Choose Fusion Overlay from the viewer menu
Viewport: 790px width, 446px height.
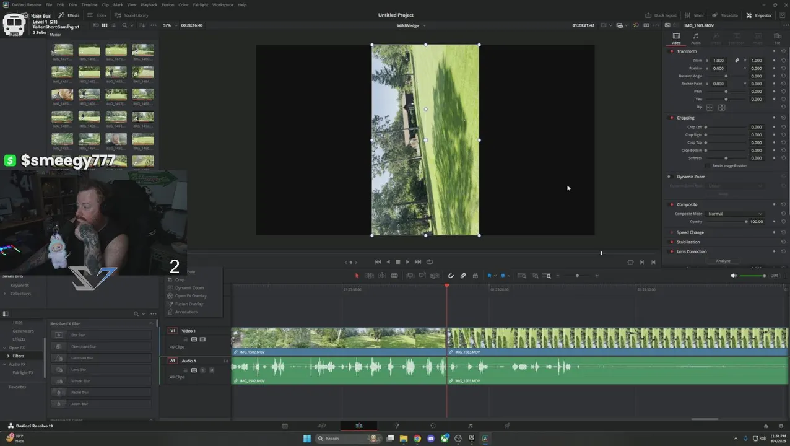tap(189, 304)
